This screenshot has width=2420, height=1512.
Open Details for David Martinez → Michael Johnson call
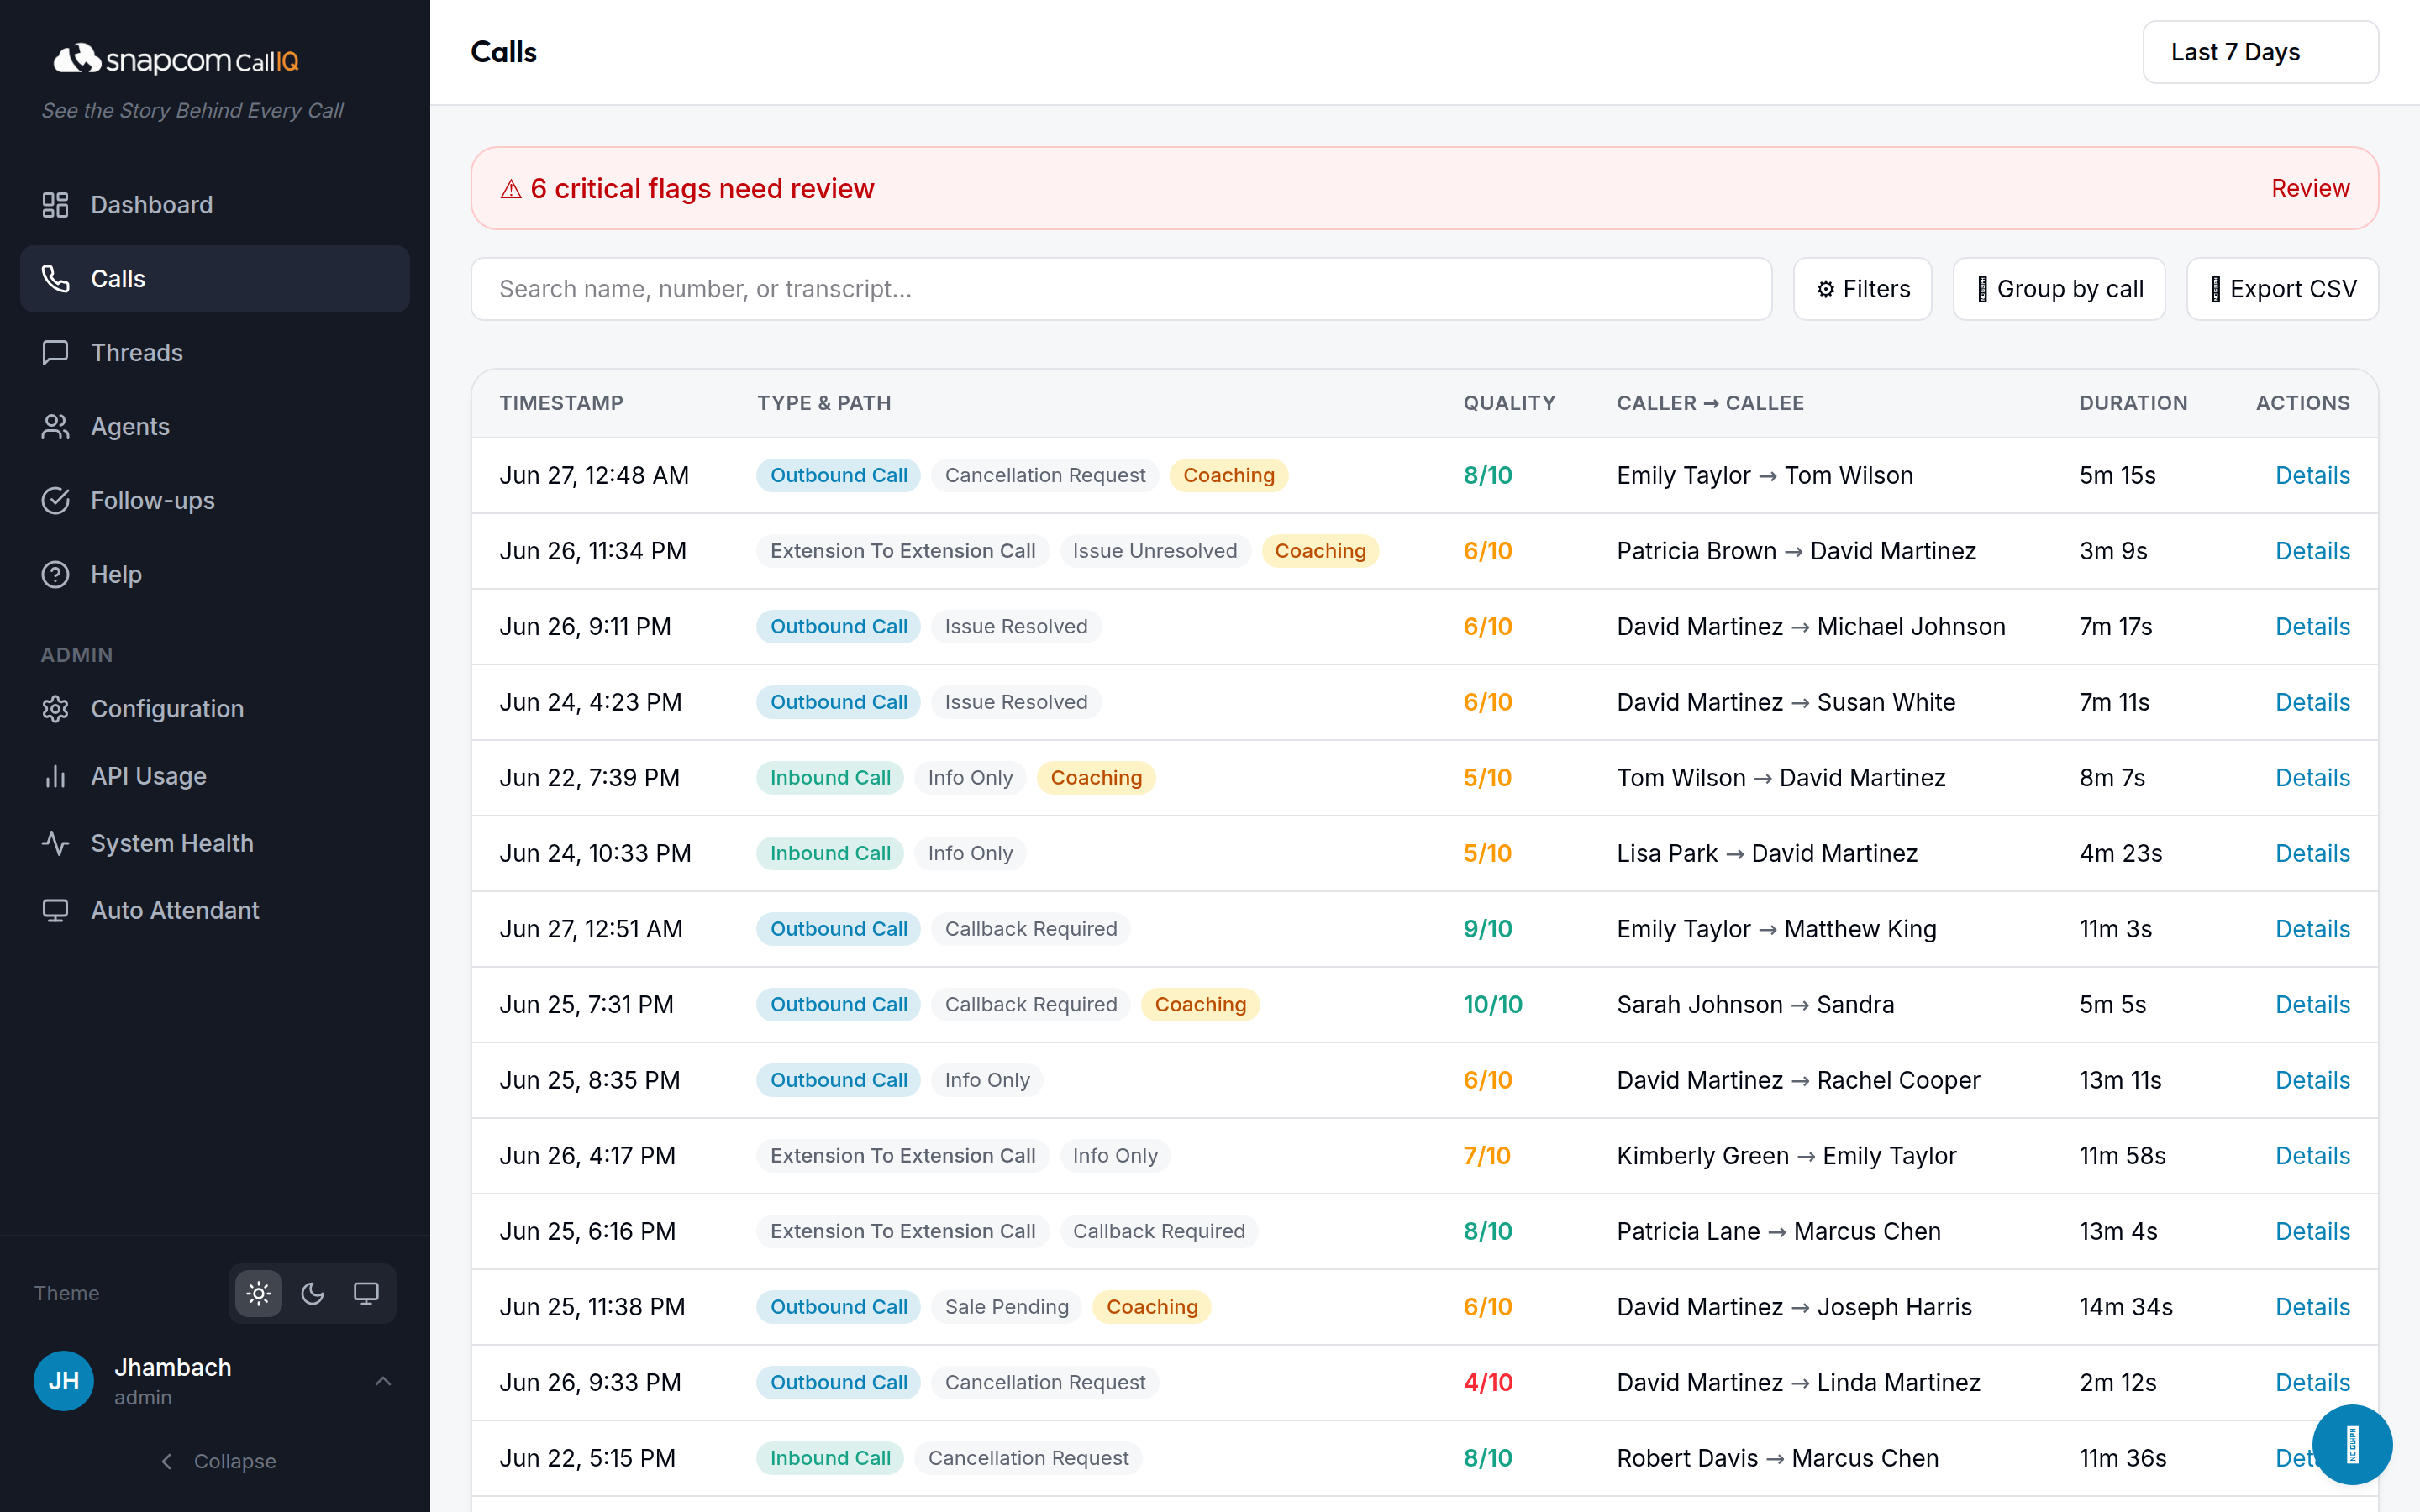2312,627
